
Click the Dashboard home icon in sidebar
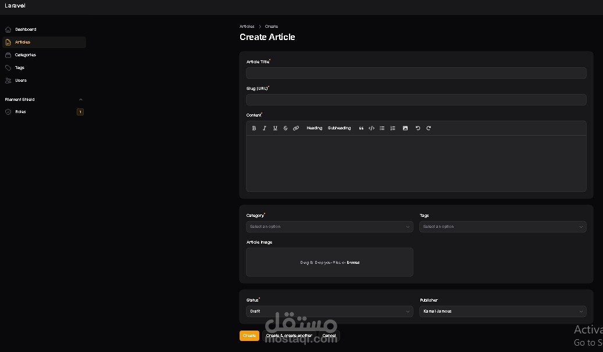click(8, 30)
